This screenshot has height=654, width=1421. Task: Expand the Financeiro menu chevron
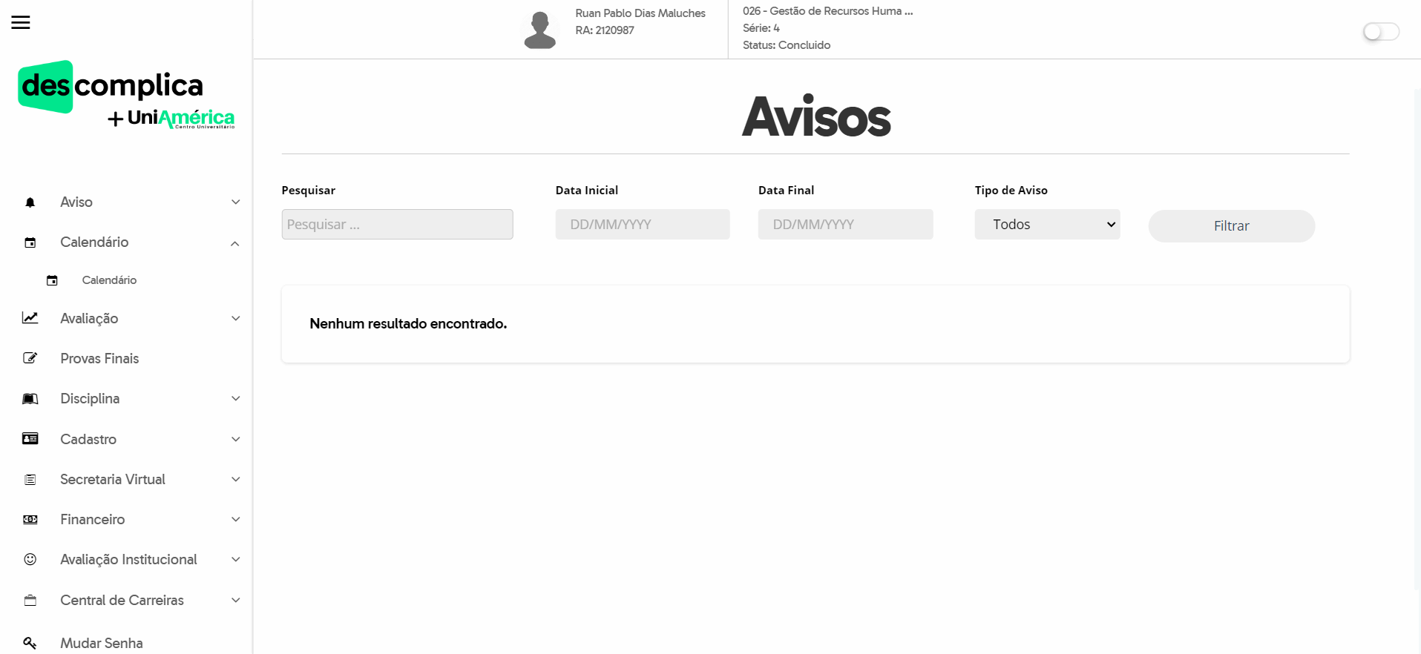click(x=235, y=519)
